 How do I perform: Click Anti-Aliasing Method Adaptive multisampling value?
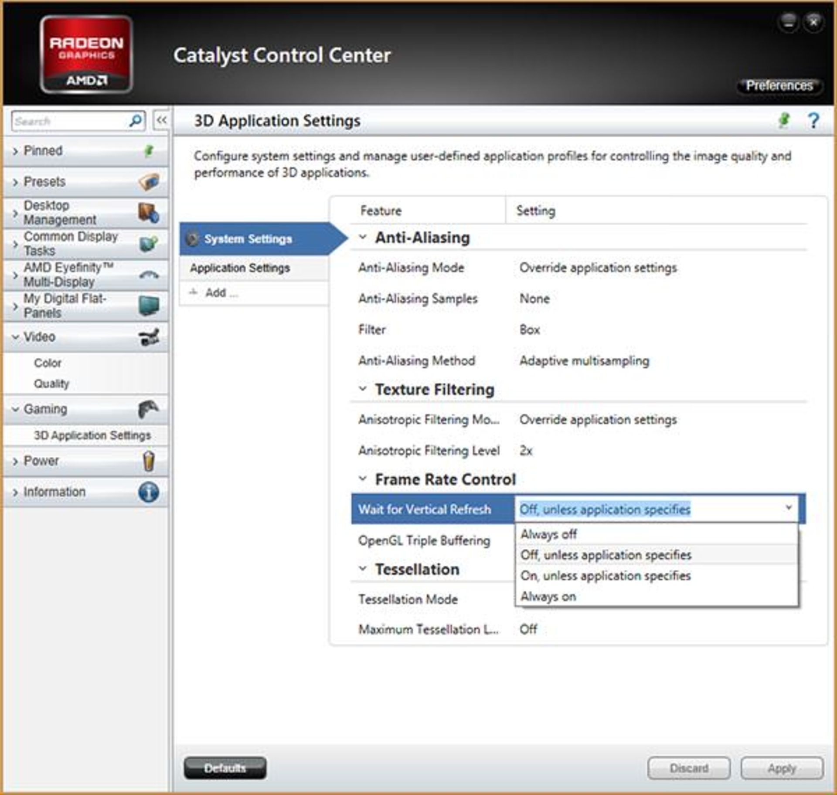pyautogui.click(x=584, y=361)
